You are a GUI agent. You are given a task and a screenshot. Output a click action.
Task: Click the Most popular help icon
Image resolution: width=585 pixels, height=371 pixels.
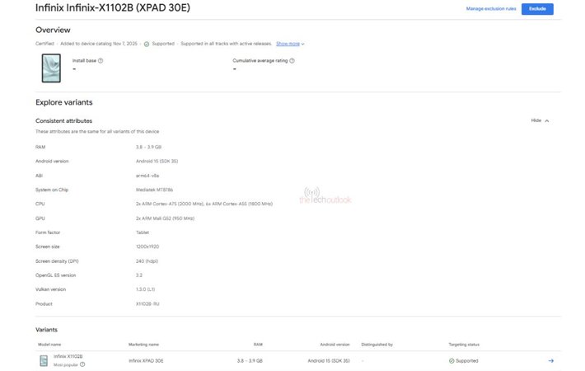82,364
